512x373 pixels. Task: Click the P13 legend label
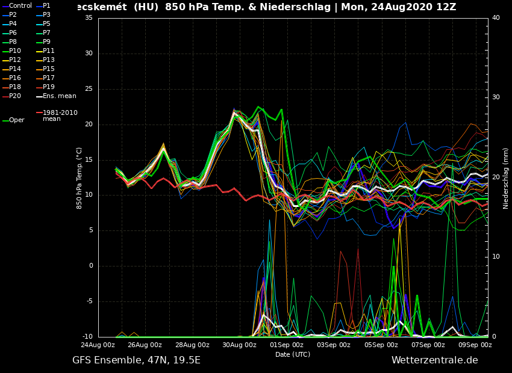tap(49, 60)
